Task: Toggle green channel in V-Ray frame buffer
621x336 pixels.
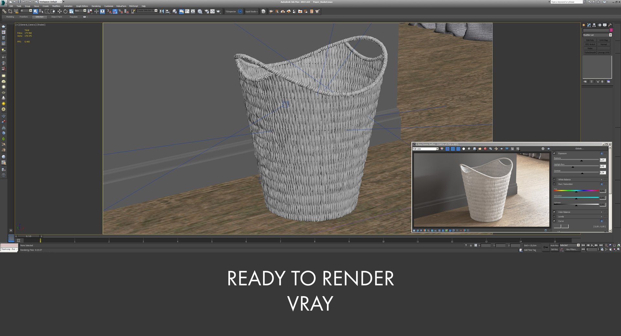Action: point(453,149)
